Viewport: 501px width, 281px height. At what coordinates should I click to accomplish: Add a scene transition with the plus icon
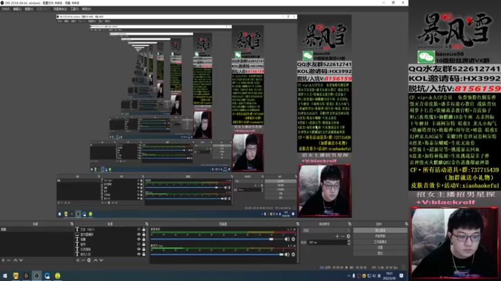point(337,237)
